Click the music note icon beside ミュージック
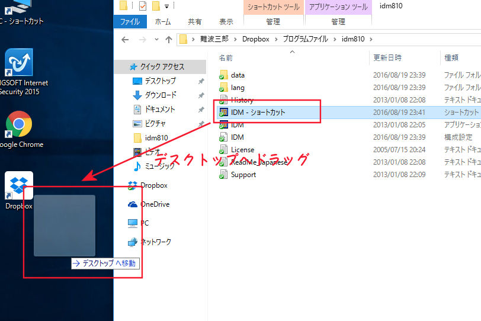Viewport: 481px width, 321px height. click(x=137, y=166)
